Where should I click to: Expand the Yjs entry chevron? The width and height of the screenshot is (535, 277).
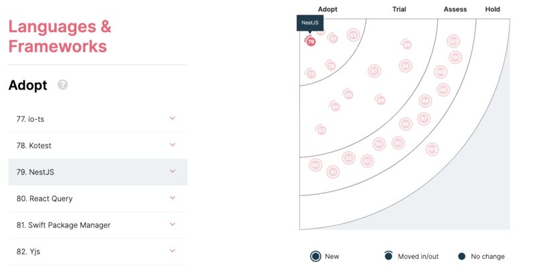pyautogui.click(x=173, y=251)
